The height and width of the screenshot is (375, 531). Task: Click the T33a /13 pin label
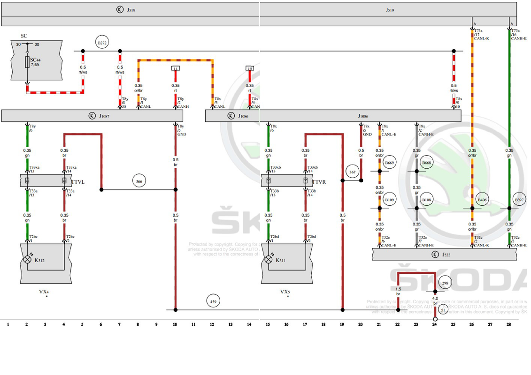[33, 193]
